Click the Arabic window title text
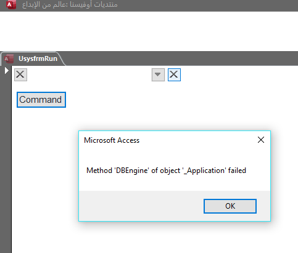 (x=70, y=4)
